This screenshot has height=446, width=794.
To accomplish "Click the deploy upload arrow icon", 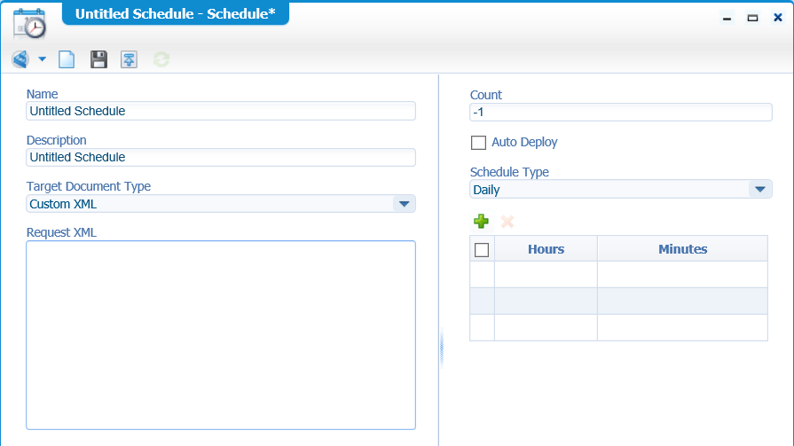I will 130,59.
